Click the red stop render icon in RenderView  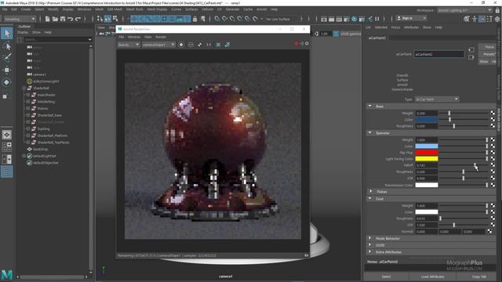(x=296, y=44)
